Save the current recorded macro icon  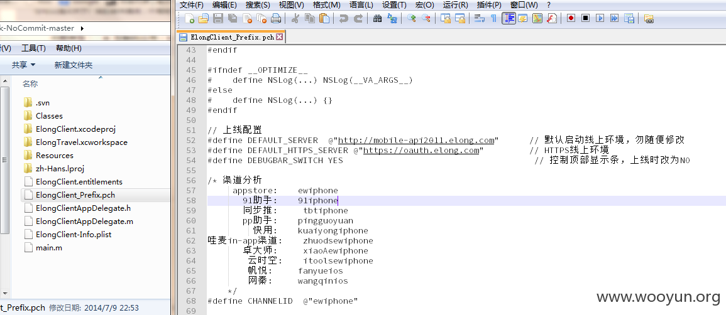(629, 18)
